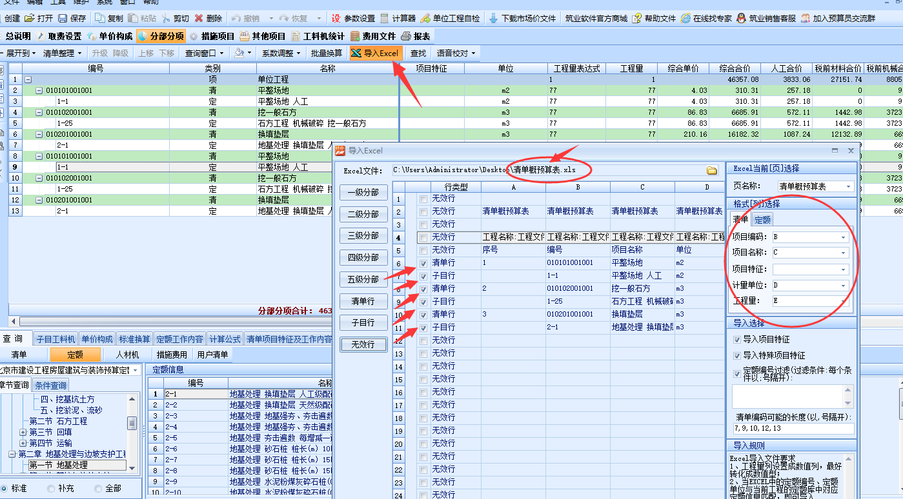
Task: Toggle 导入项目特征 checkbox
Action: [738, 339]
